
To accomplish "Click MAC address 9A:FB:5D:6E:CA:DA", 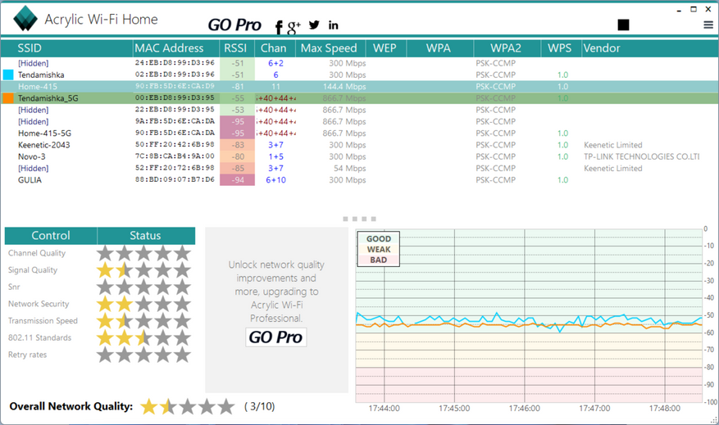I will (x=175, y=121).
